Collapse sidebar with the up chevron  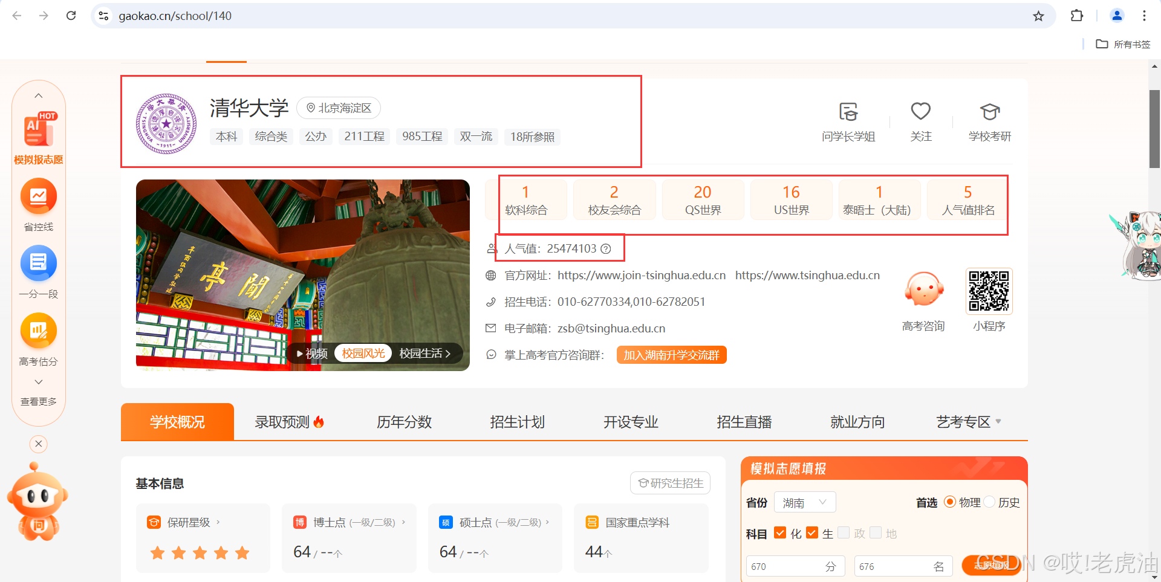tap(38, 95)
